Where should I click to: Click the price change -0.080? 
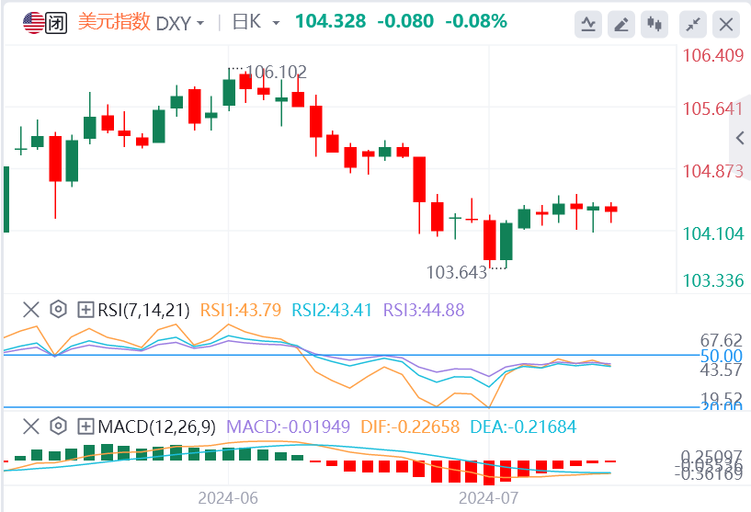[405, 21]
